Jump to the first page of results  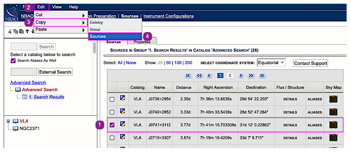[x=188, y=75]
